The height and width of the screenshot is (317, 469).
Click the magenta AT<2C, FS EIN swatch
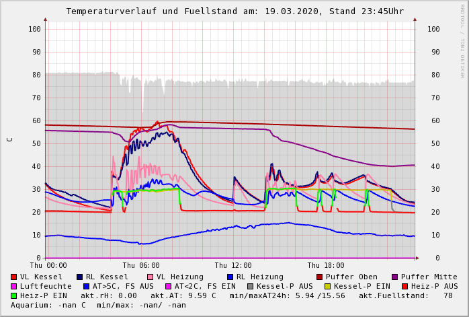point(169,286)
